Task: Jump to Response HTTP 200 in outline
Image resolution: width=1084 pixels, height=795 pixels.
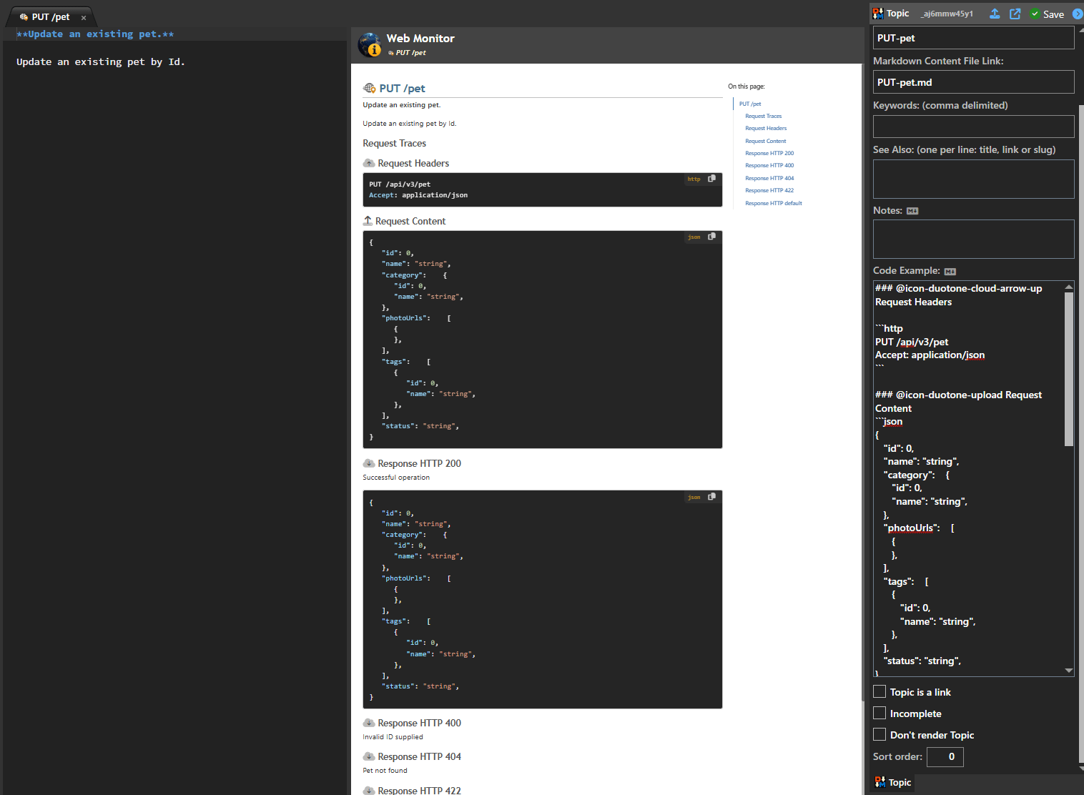Action: coord(769,153)
